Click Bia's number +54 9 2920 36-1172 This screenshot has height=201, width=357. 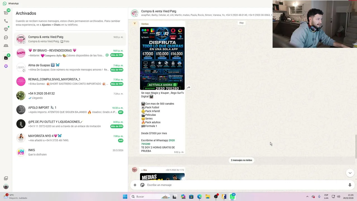[x=175, y=170]
